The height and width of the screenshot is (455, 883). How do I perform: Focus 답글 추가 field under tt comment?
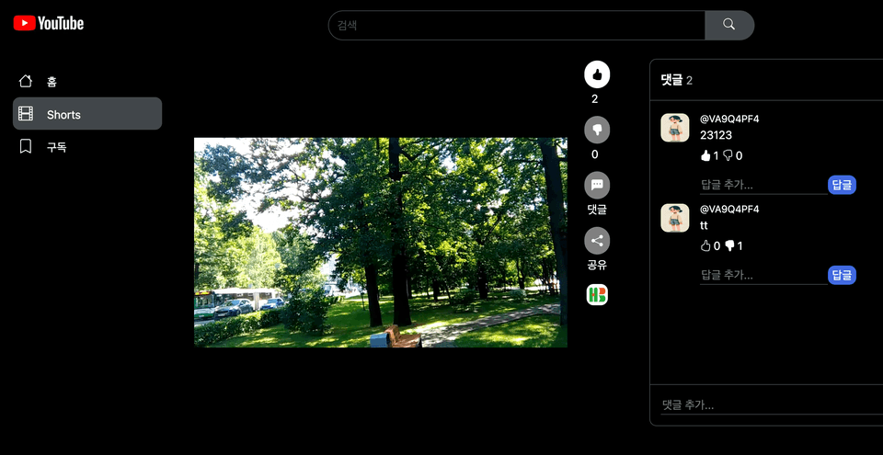[x=763, y=275]
